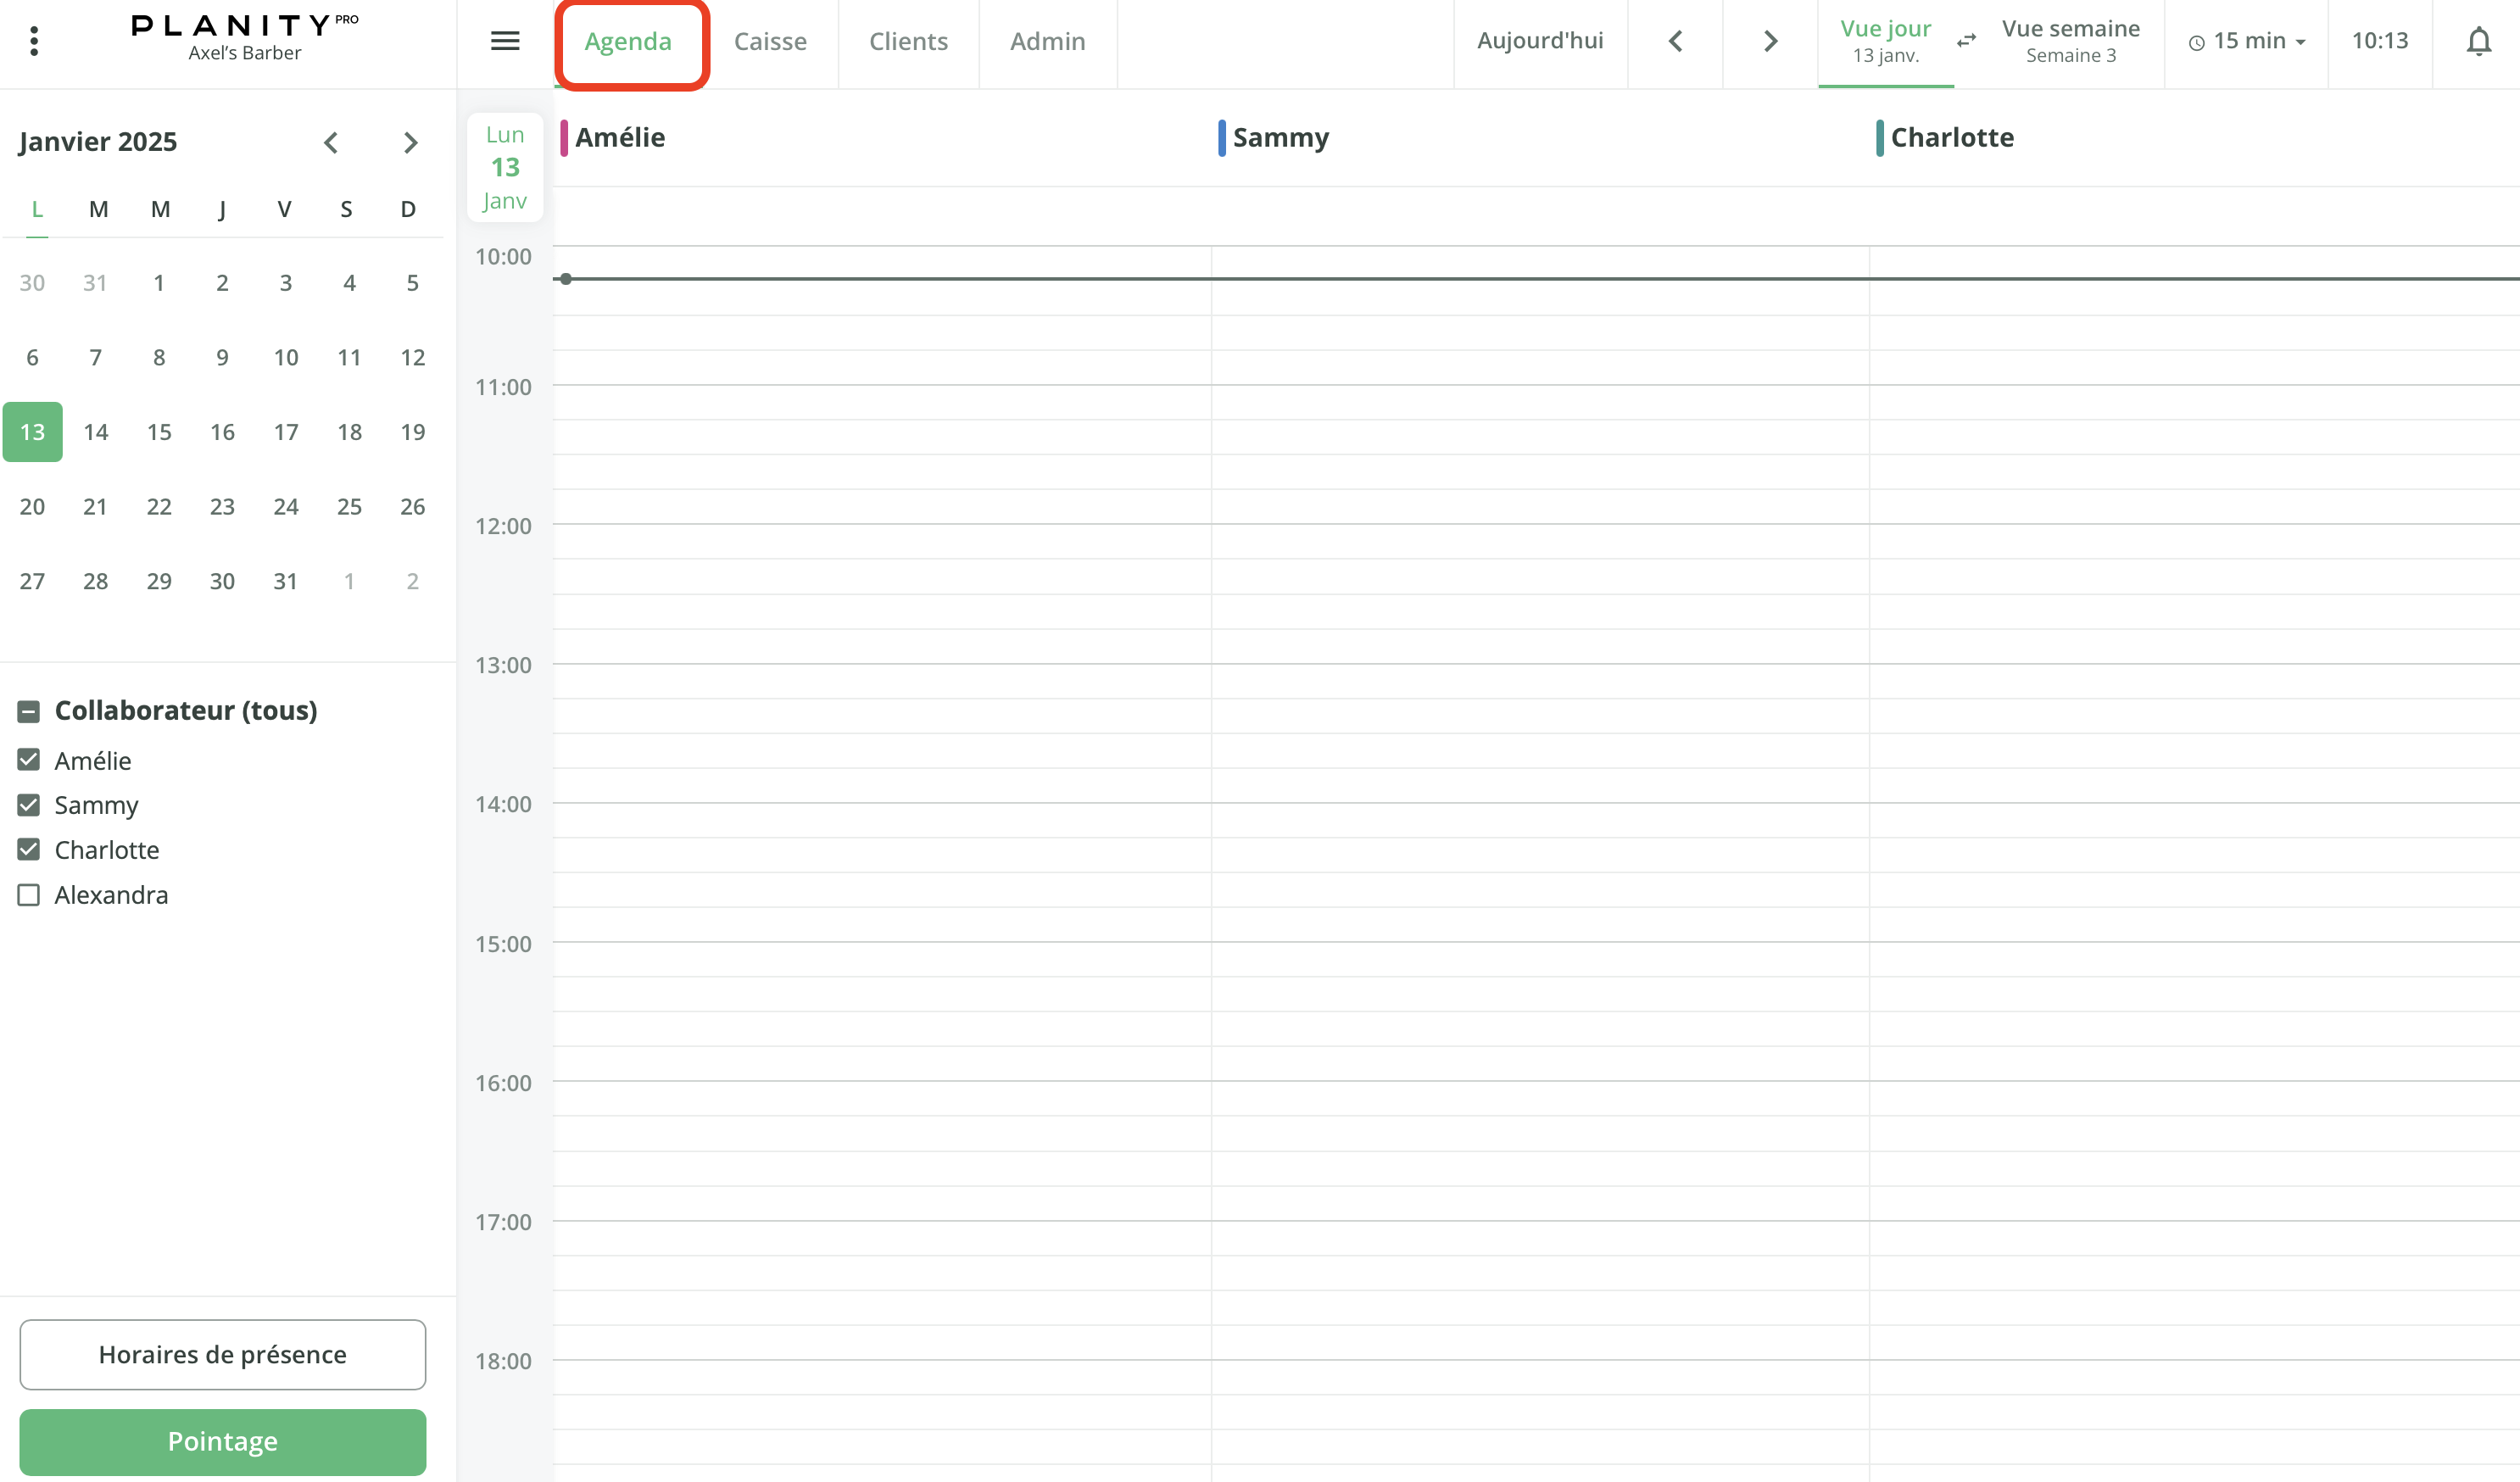2520x1482 pixels.
Task: Uncheck the Sammy collaborator checkbox
Action: point(28,805)
